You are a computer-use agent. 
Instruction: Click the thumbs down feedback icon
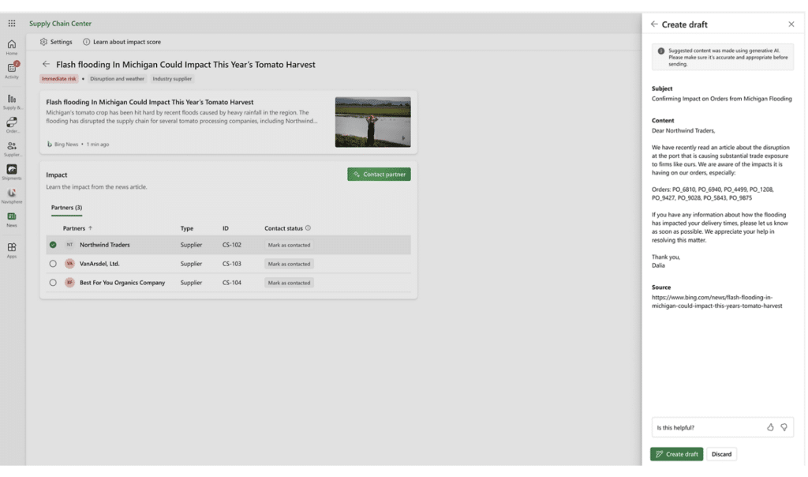coord(784,427)
